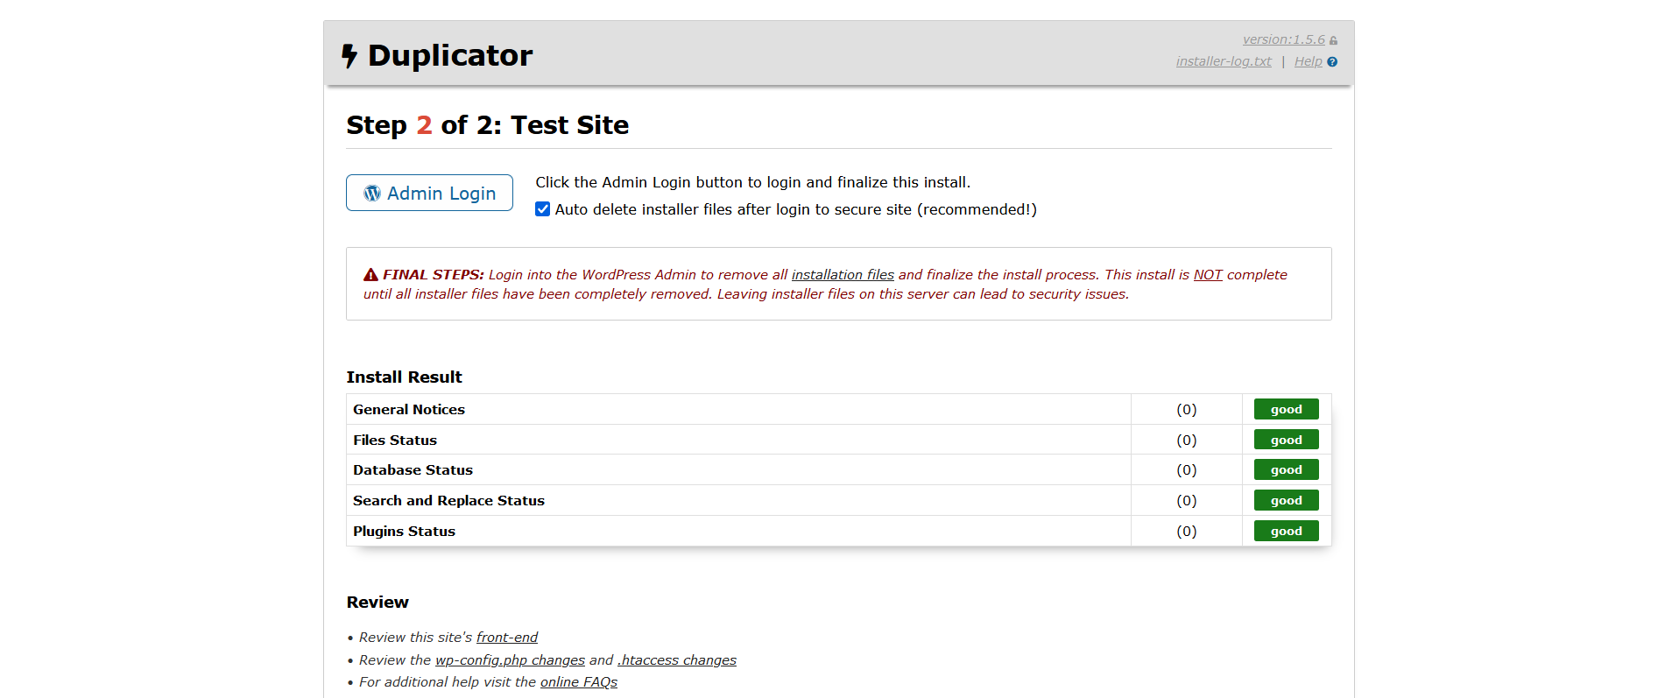Click the Install Result heading
Viewport: 1672px width, 698px height.
point(404,377)
